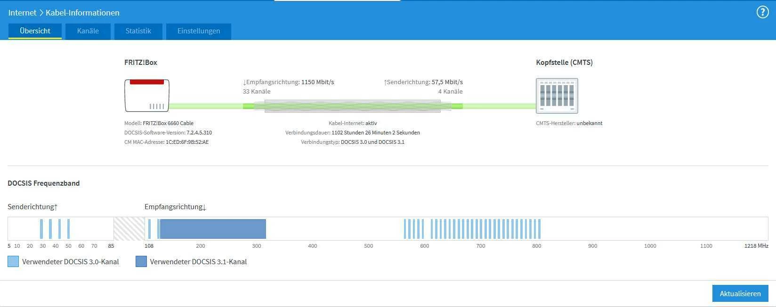Click the Internet breadcrumb link
Image resolution: width=776 pixels, height=307 pixels.
click(22, 13)
